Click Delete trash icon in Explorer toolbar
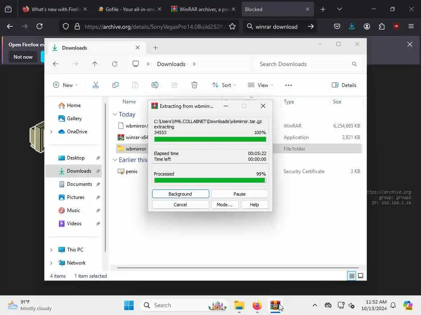 [x=194, y=85]
